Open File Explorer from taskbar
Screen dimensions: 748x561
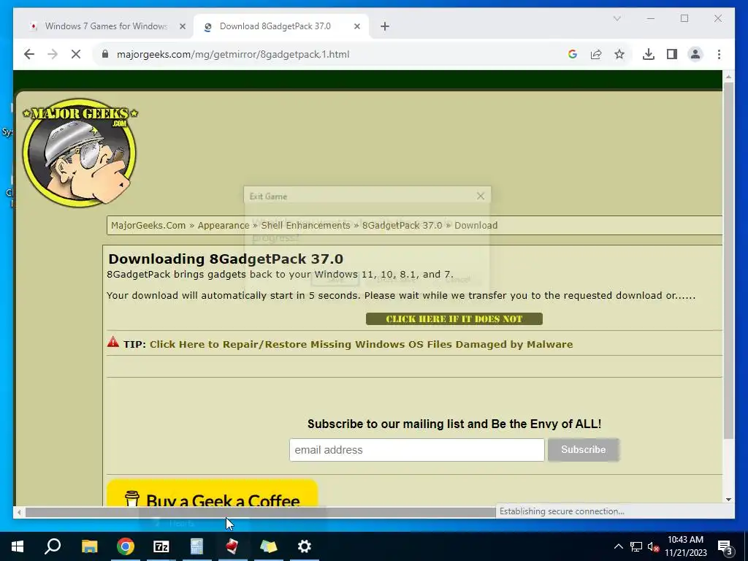[89, 546]
